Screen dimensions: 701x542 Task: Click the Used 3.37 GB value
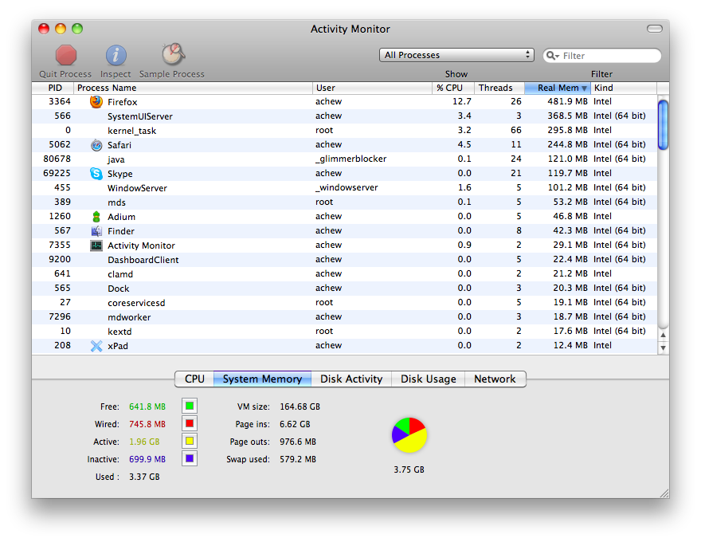tap(144, 477)
